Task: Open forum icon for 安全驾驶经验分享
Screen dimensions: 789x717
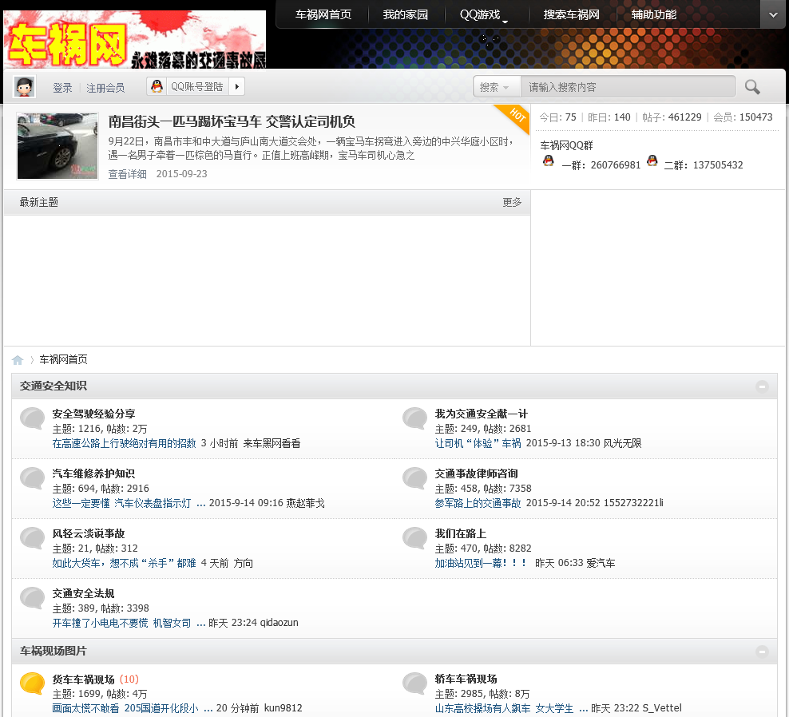Action: pyautogui.click(x=33, y=418)
